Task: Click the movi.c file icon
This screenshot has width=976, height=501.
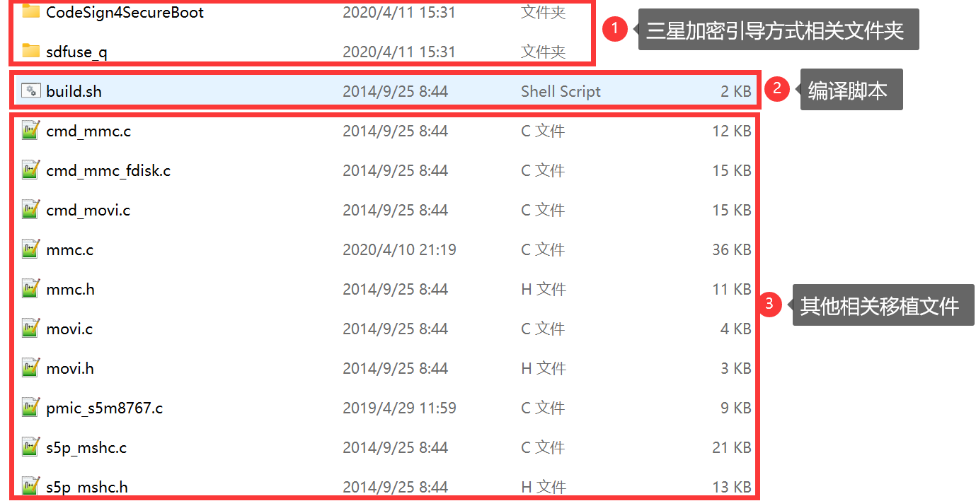Action: pos(30,329)
